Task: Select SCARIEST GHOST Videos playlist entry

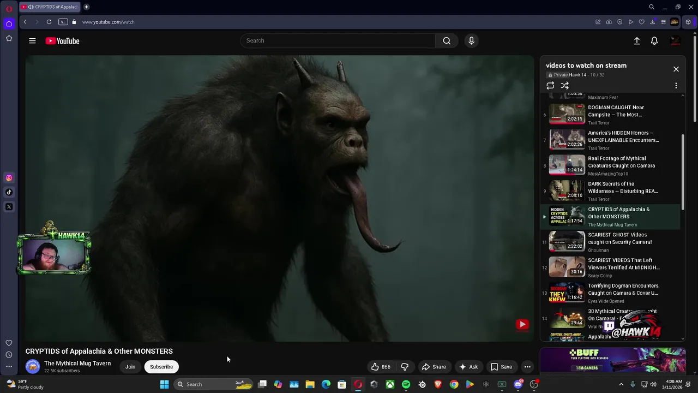Action: point(611,242)
